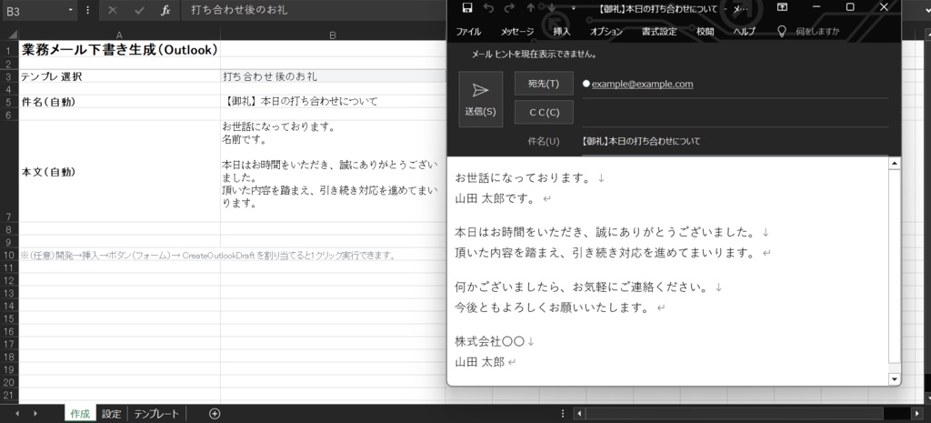The height and width of the screenshot is (423, 931).
Task: Click body line 山田 太郎です。
Action: (x=496, y=198)
